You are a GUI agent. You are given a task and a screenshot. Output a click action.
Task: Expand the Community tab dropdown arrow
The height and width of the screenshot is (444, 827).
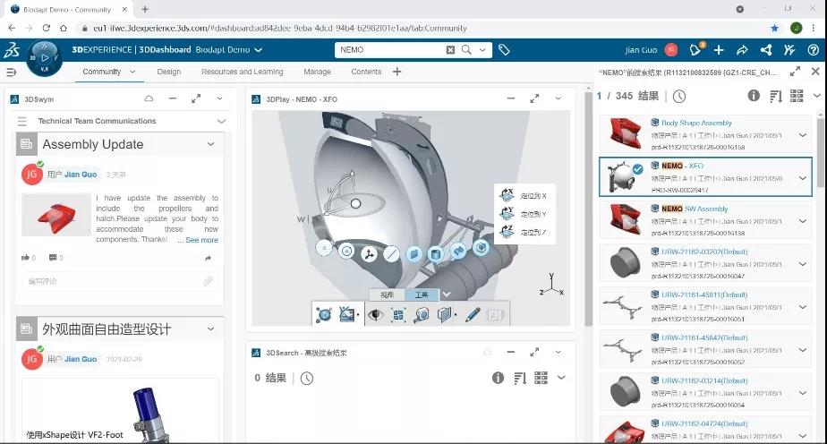click(x=132, y=72)
